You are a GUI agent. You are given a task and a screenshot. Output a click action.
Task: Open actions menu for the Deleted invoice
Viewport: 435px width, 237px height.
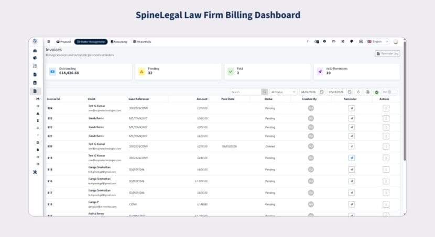coord(386,146)
